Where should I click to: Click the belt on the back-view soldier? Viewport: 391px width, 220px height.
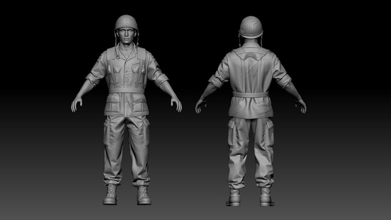(x=250, y=95)
